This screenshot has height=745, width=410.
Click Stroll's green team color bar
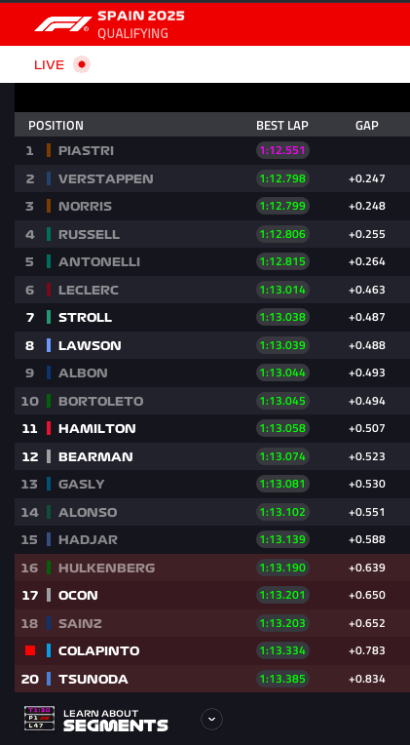click(49, 317)
